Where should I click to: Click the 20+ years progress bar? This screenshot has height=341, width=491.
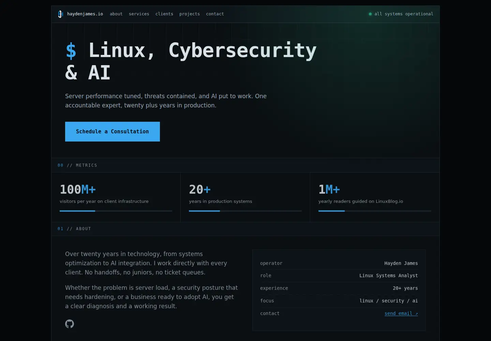(x=245, y=211)
